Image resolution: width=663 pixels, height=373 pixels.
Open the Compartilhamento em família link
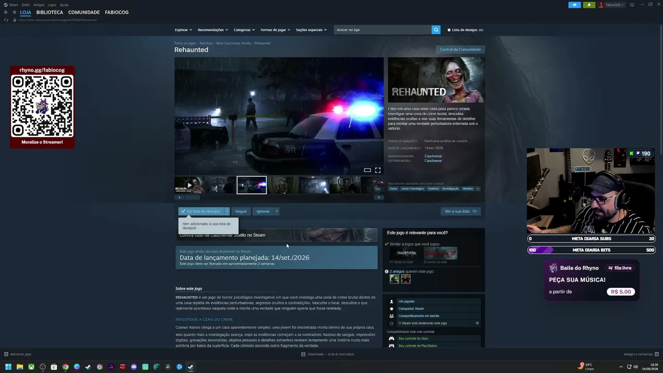[x=419, y=316]
